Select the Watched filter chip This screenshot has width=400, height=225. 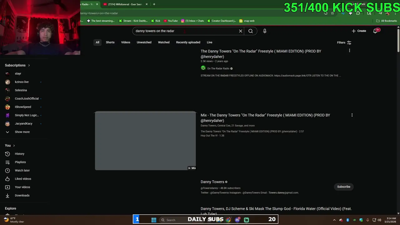pyautogui.click(x=164, y=42)
